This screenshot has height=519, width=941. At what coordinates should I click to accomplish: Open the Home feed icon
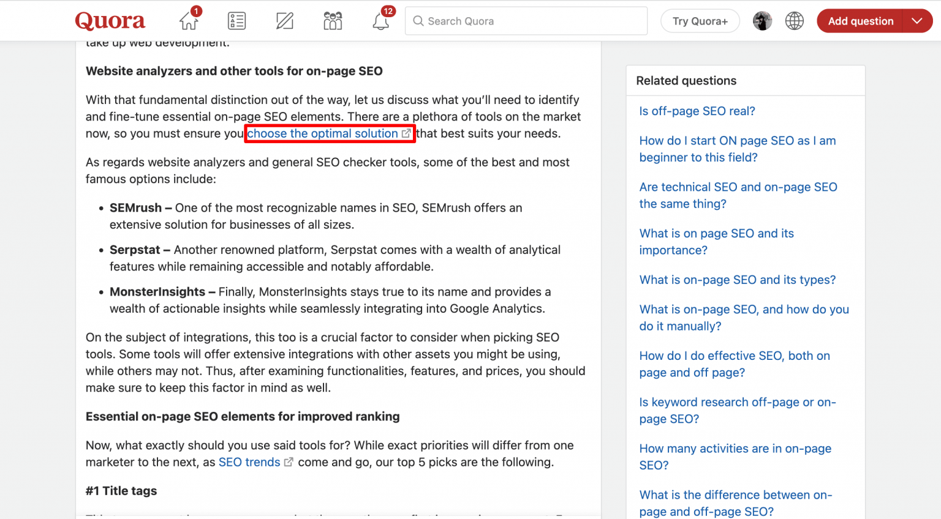pos(188,20)
